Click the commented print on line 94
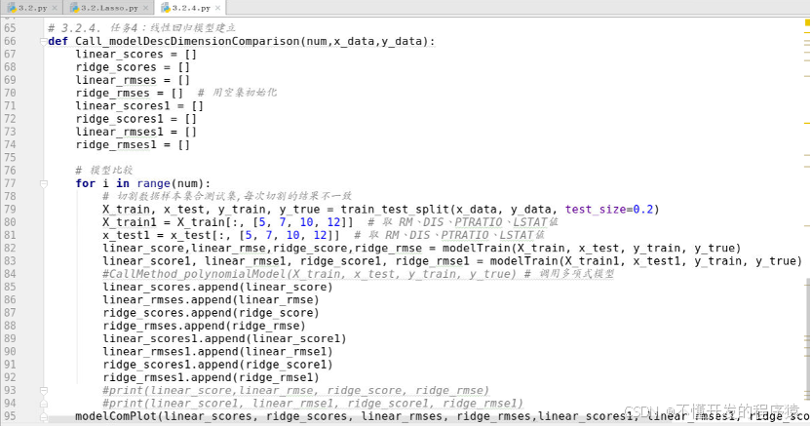The height and width of the screenshot is (427, 811). click(313, 404)
